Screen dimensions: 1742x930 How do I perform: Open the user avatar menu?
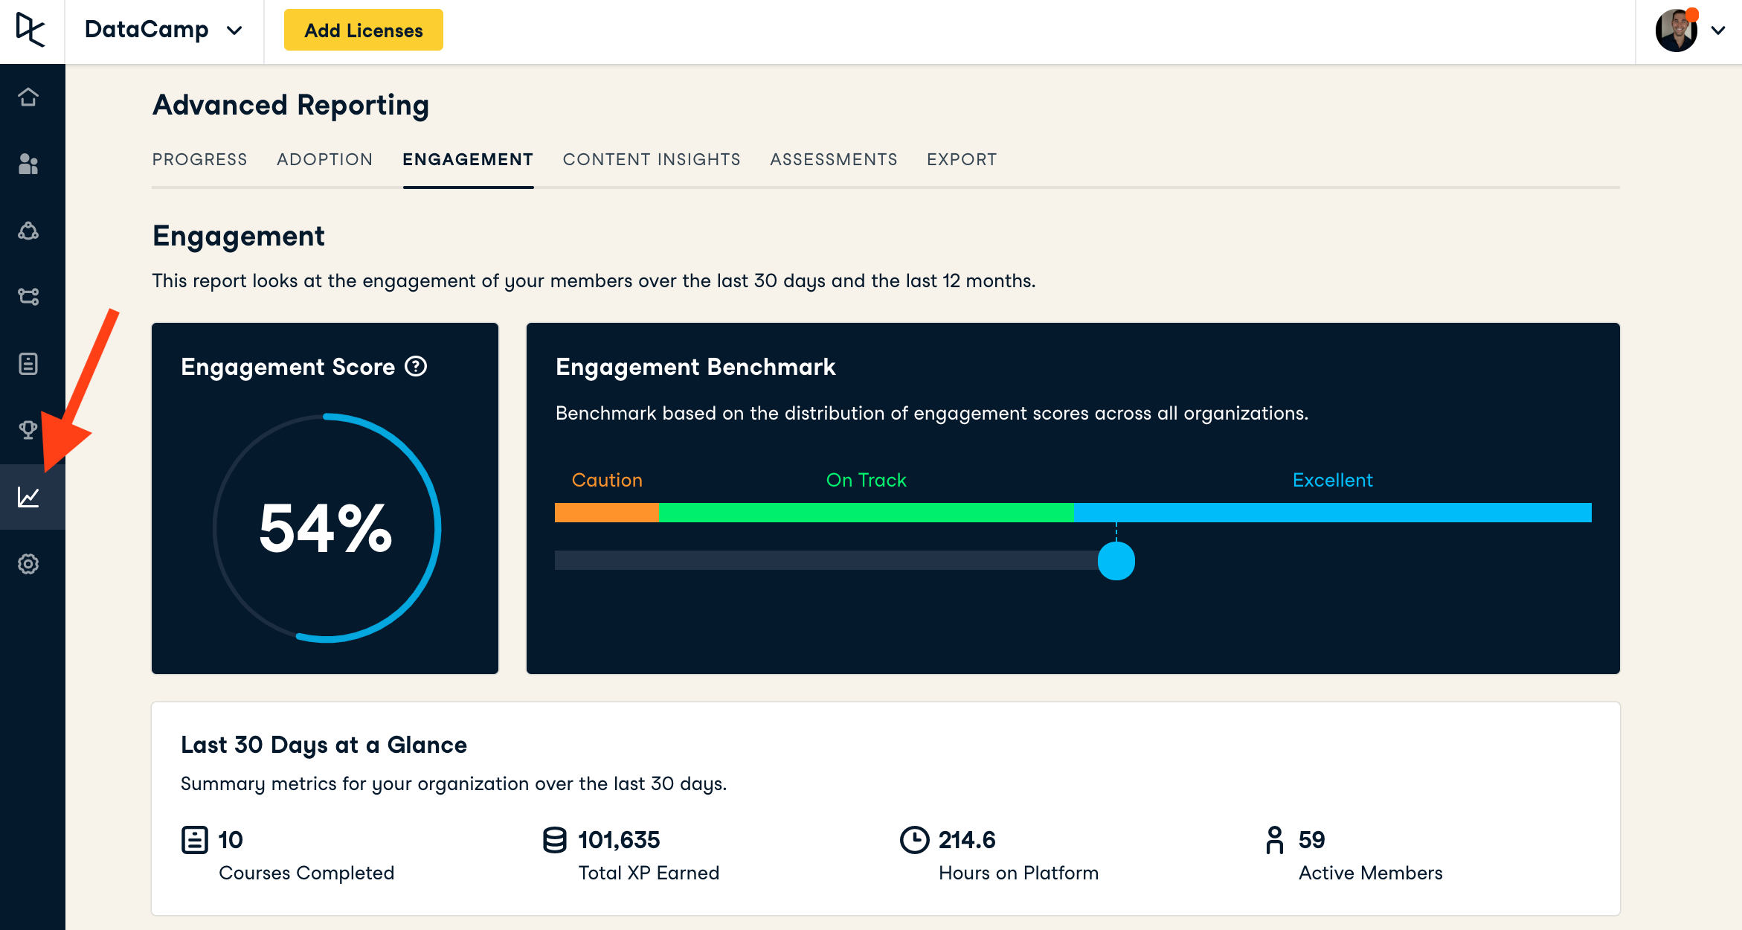point(1677,31)
